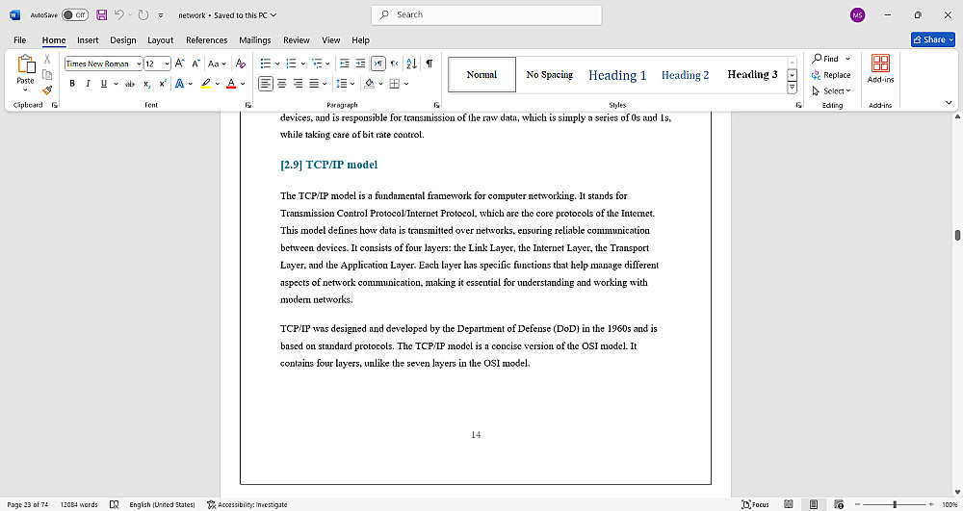The height and width of the screenshot is (511, 963).
Task: Open the spelling proofing book icon in status bar
Action: tap(114, 505)
